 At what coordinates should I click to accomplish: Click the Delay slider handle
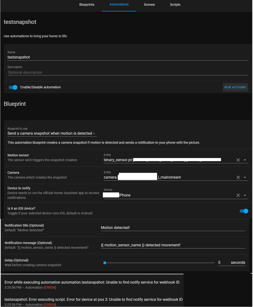point(105,263)
